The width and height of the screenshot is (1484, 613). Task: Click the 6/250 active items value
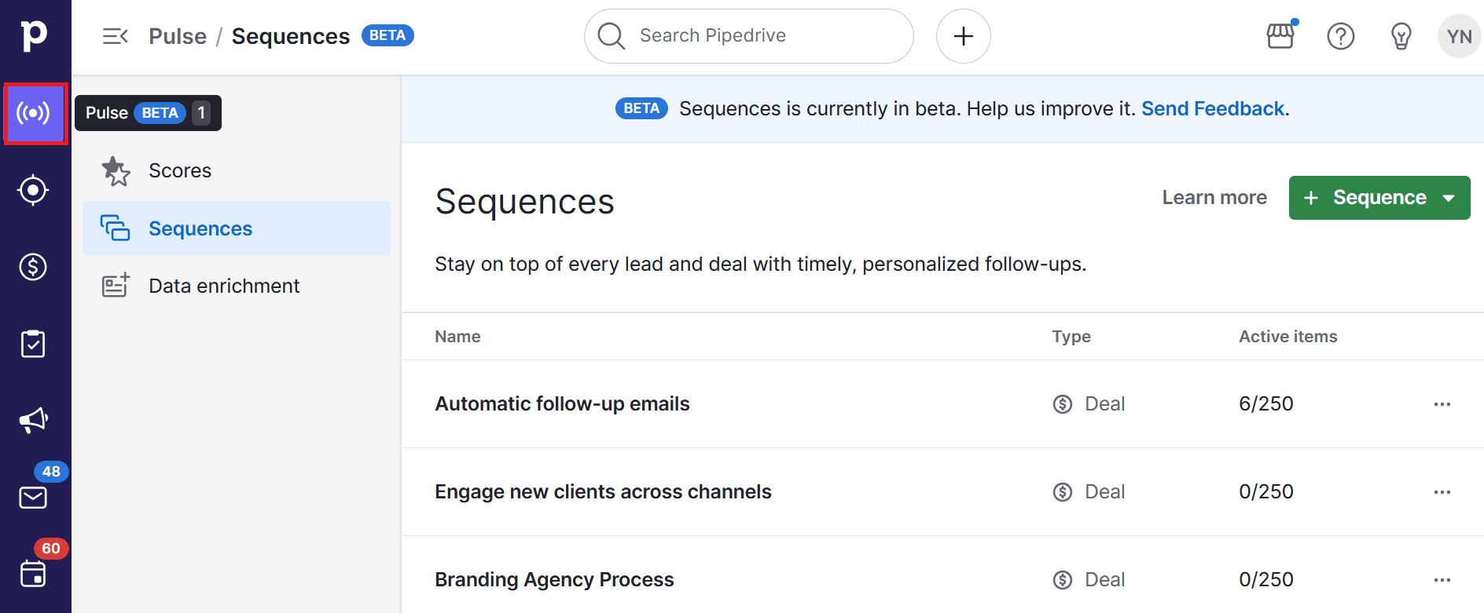click(x=1266, y=404)
